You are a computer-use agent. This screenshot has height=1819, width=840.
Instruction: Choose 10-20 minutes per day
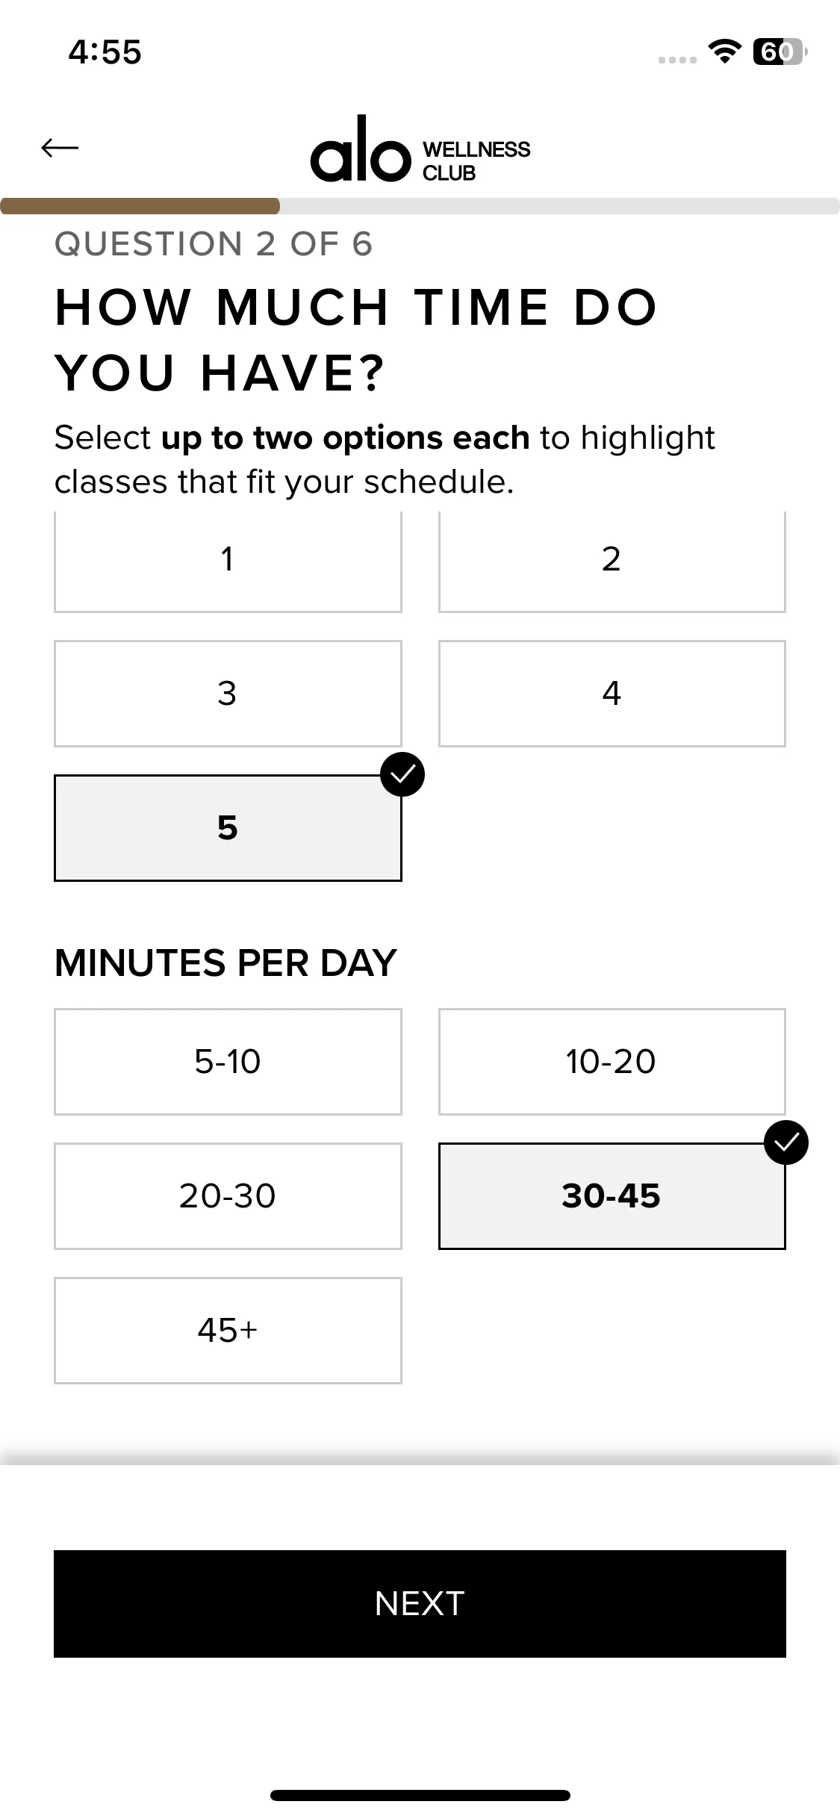(x=612, y=1061)
